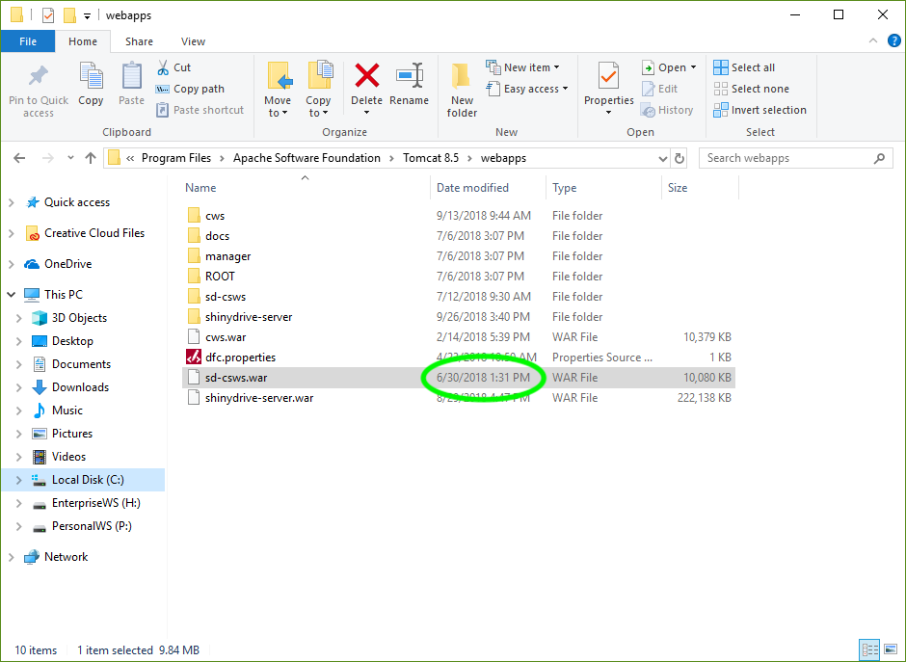This screenshot has height=662, width=906.
Task: Open the File menu tab
Action: (x=28, y=41)
